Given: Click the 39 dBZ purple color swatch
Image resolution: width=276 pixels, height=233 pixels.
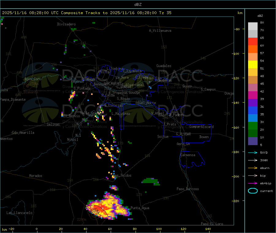Looking at the screenshot, I should pyautogui.click(x=253, y=103).
